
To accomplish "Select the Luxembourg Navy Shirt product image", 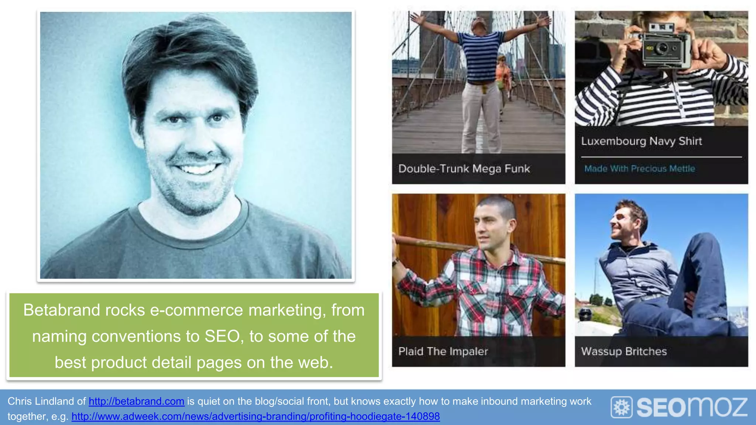I will tap(661, 69).
